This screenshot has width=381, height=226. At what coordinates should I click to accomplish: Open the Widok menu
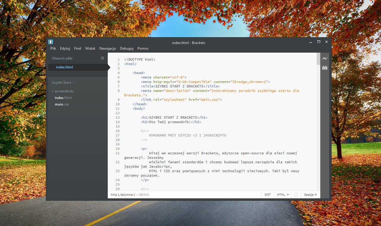tap(90, 48)
